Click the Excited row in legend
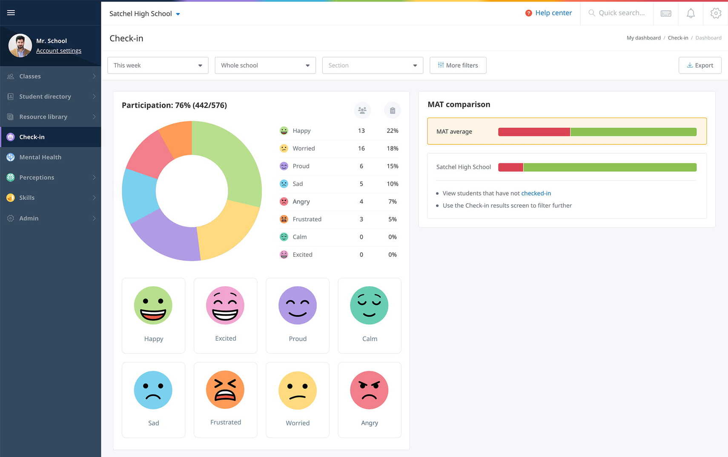This screenshot has height=457, width=728. click(x=340, y=255)
